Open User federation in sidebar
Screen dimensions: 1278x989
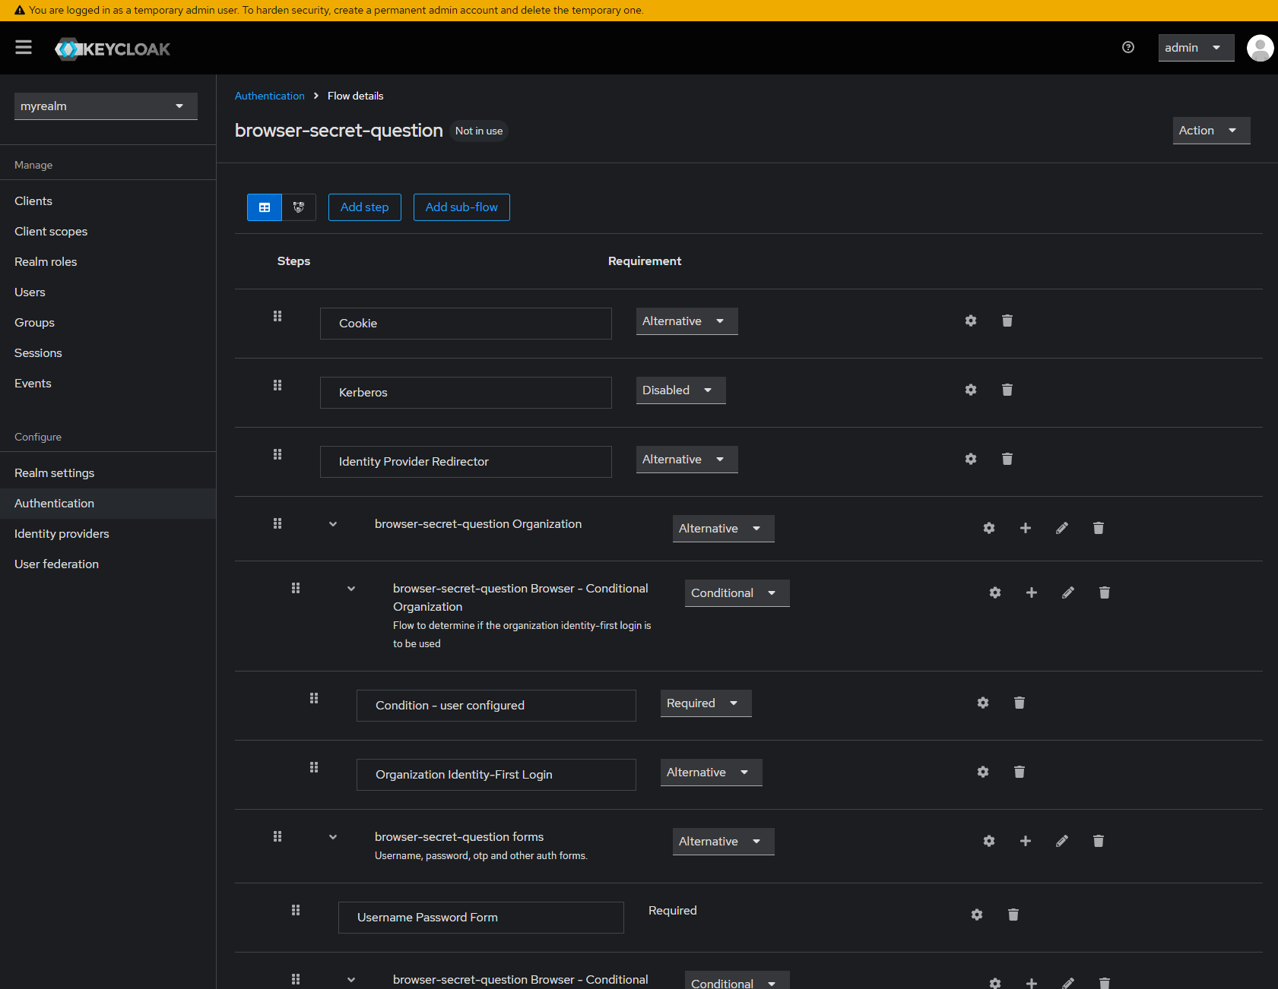pos(108,564)
